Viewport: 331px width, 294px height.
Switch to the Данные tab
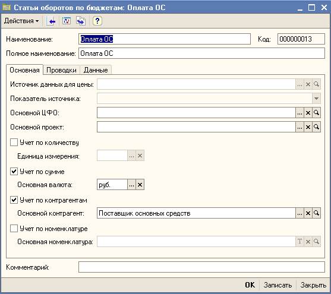[96, 70]
